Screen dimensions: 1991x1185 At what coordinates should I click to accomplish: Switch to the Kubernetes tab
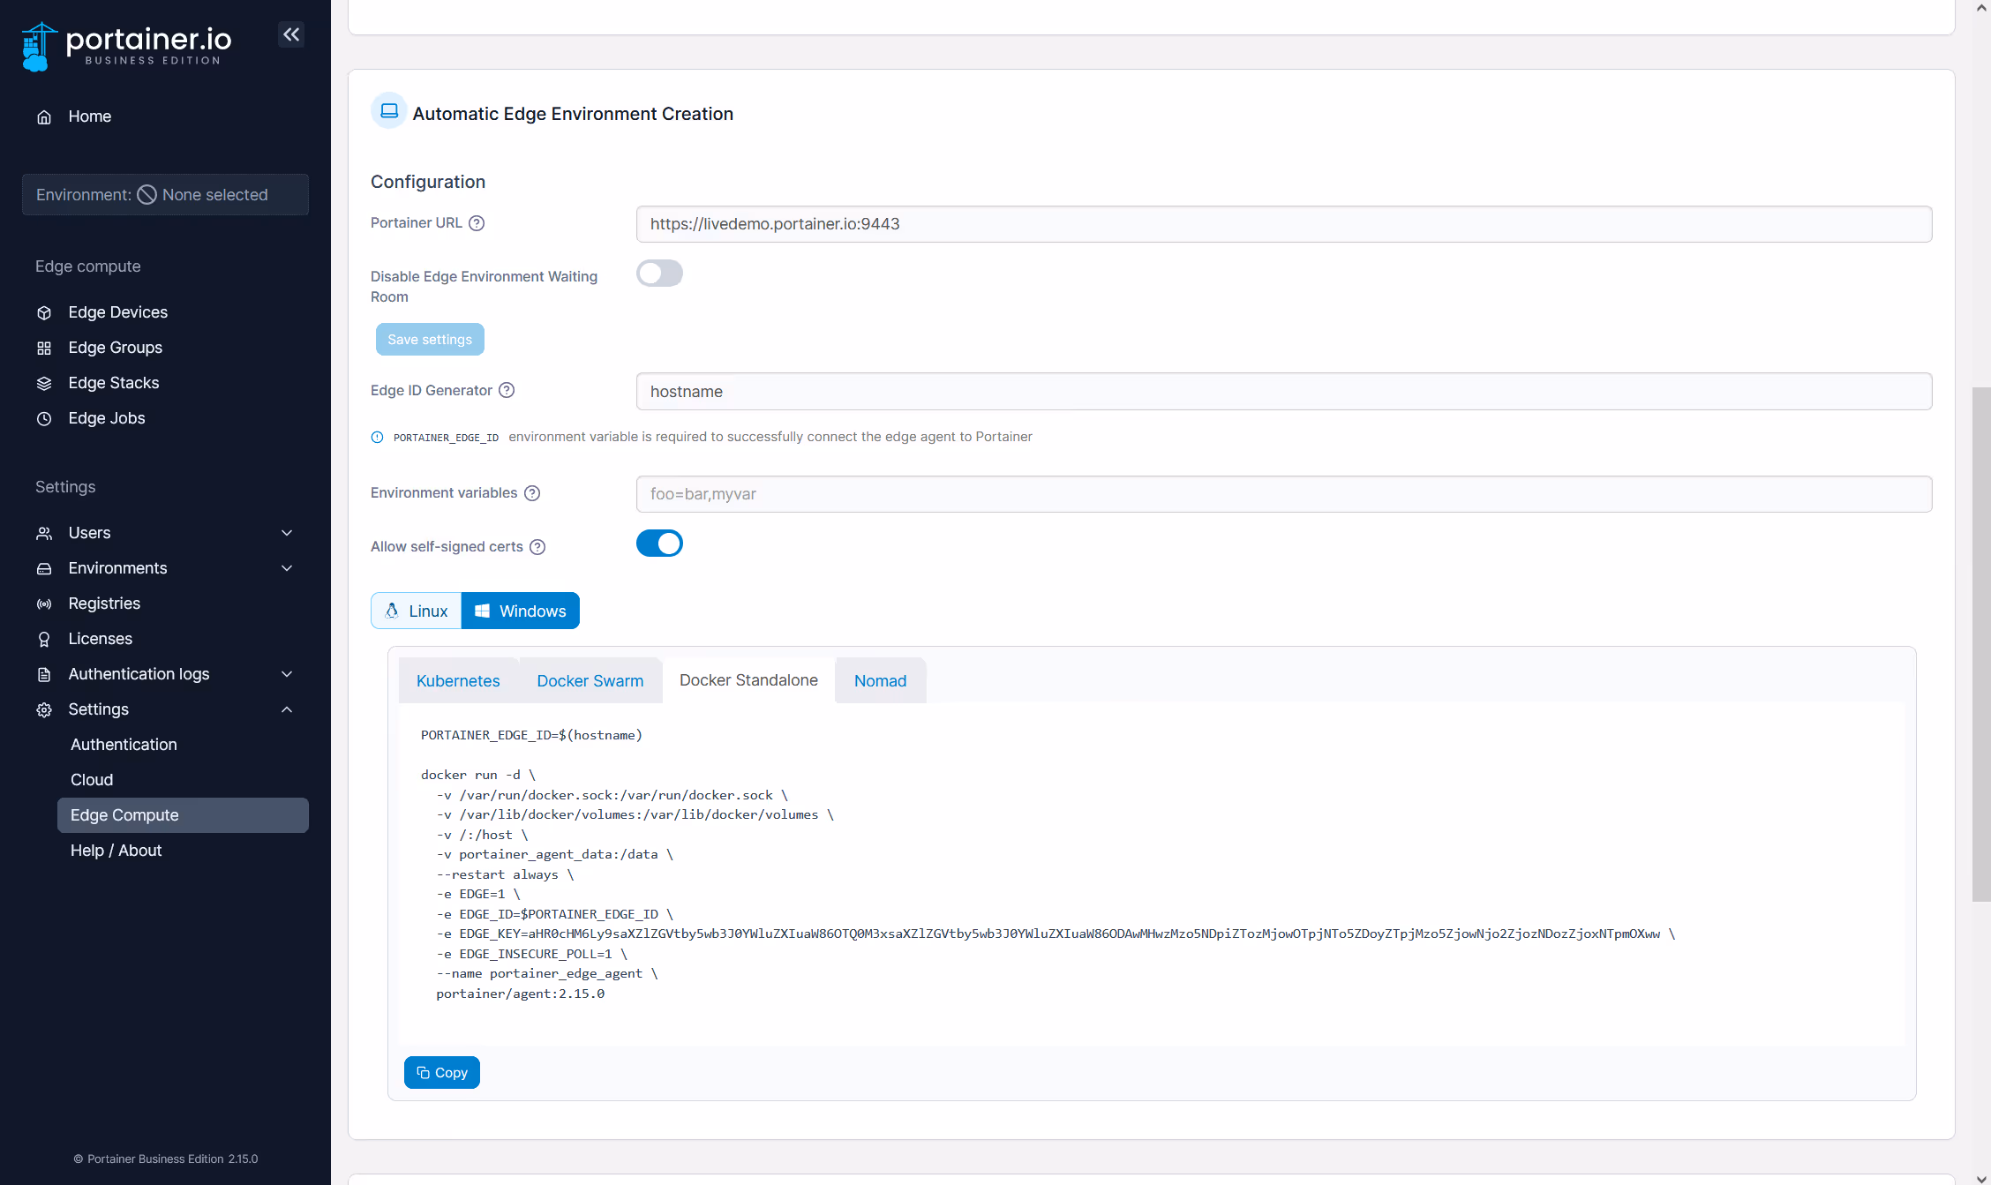[458, 680]
